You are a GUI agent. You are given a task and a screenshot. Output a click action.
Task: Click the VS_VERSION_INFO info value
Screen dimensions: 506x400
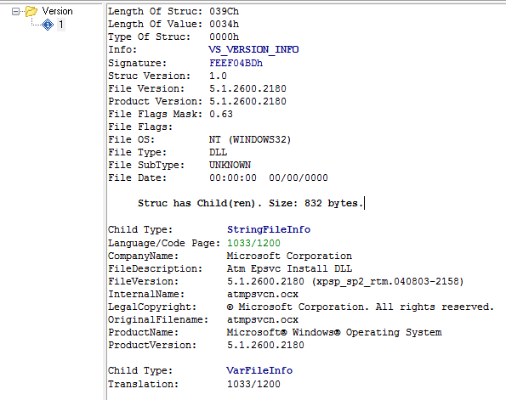(253, 49)
